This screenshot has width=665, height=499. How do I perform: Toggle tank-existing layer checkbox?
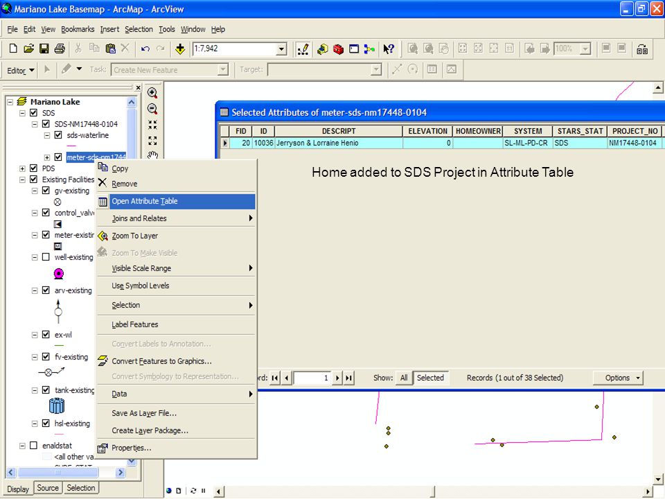click(46, 390)
